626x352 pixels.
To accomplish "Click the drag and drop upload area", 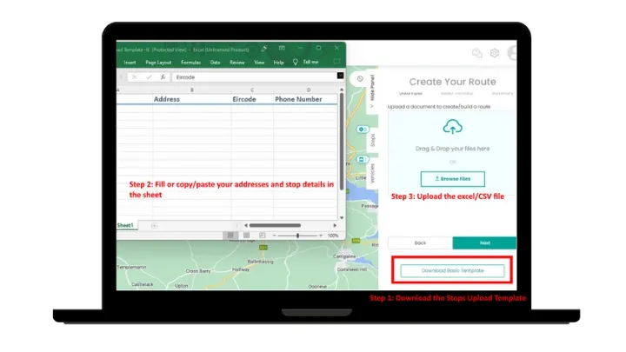I will (452, 152).
